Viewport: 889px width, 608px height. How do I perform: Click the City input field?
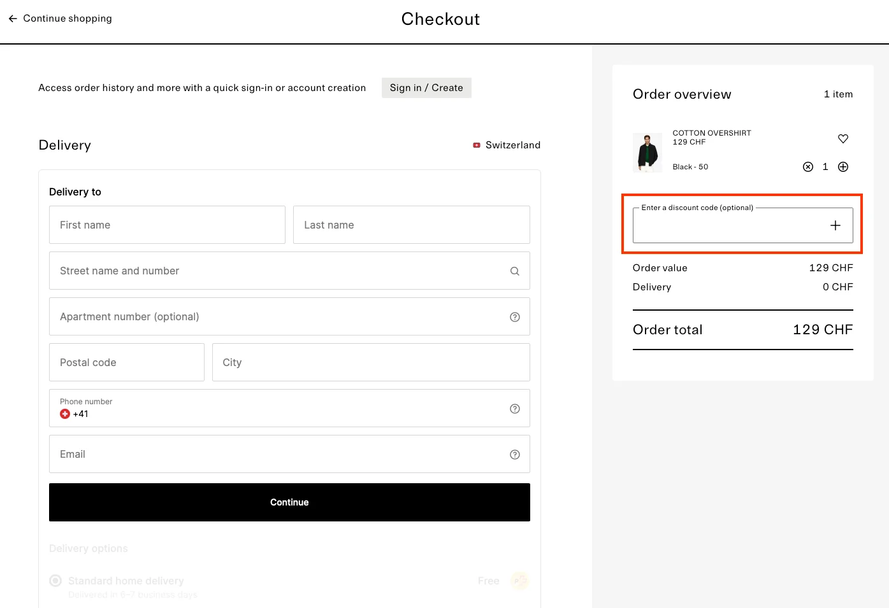(x=371, y=362)
